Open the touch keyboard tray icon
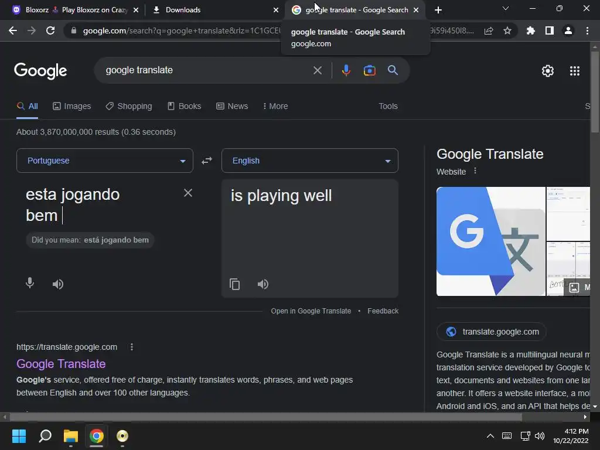Image resolution: width=600 pixels, height=450 pixels. pyautogui.click(x=507, y=436)
